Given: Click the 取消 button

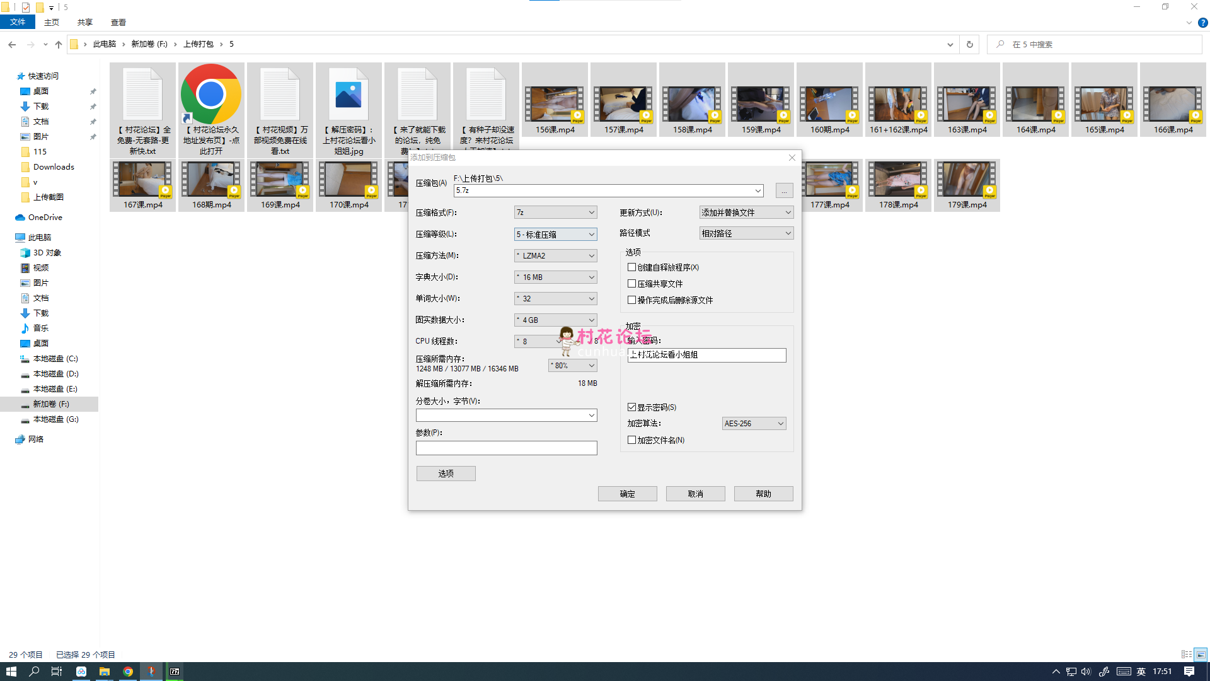Looking at the screenshot, I should pyautogui.click(x=695, y=494).
